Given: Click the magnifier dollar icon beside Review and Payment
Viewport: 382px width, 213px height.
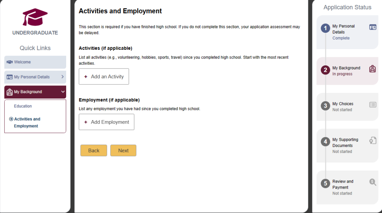Looking at the screenshot, I should point(372,182).
